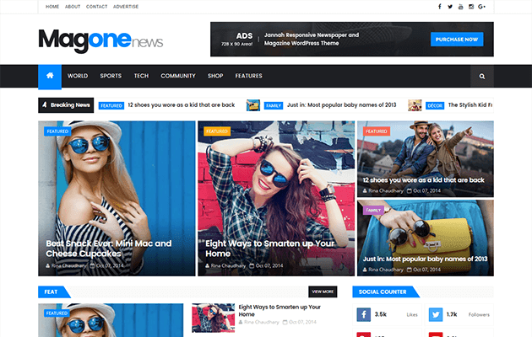Click the Facebook icon in Social Counter
Screen dimensions: 532x337
pyautogui.click(x=363, y=314)
